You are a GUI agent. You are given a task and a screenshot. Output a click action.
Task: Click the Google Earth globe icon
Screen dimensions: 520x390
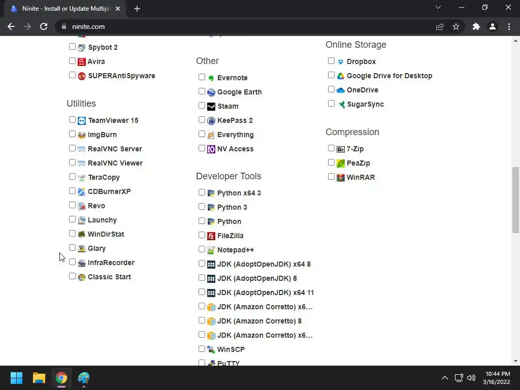[211, 92]
